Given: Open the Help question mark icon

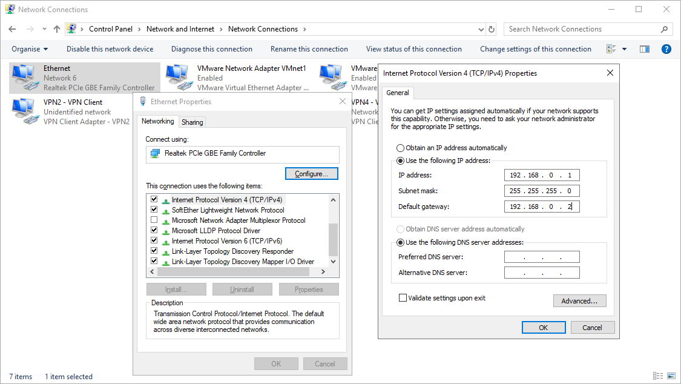Looking at the screenshot, I should pyautogui.click(x=666, y=49).
